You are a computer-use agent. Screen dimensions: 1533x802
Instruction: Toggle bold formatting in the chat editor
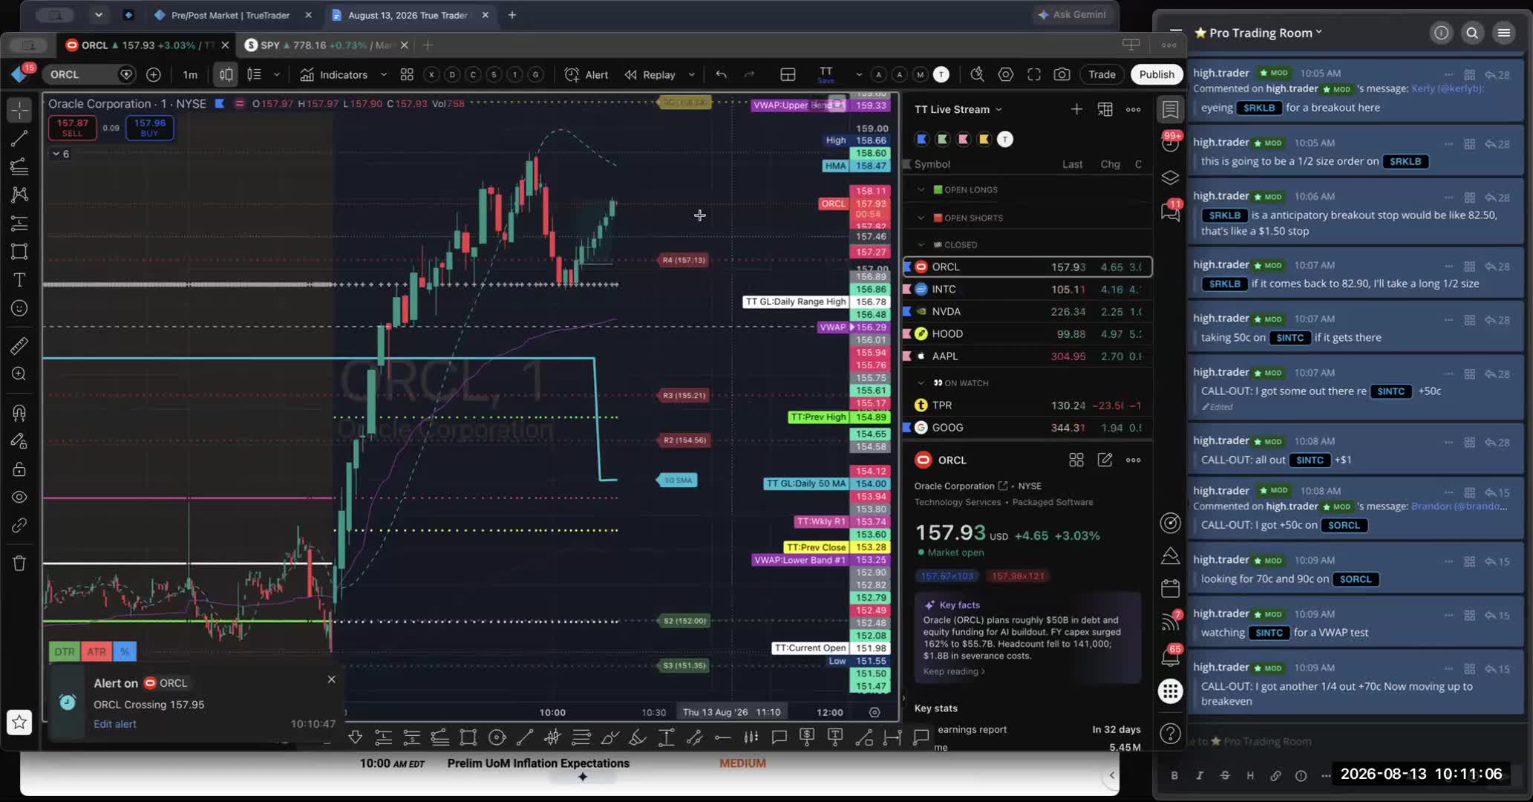1174,775
